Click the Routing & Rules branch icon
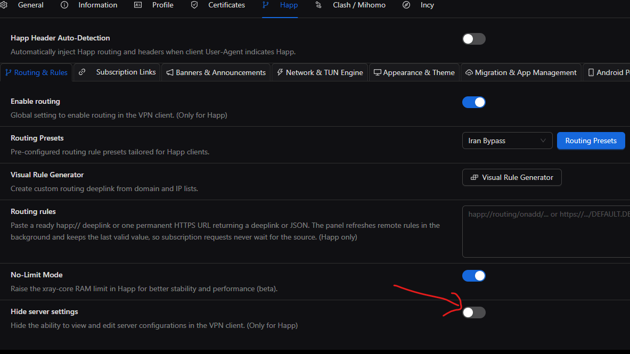The width and height of the screenshot is (630, 354). pyautogui.click(x=8, y=72)
